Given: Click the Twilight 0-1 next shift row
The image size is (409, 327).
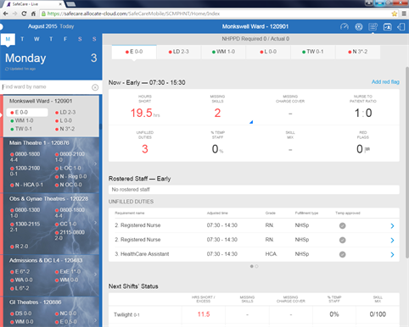Looking at the screenshot, I should [x=254, y=314].
